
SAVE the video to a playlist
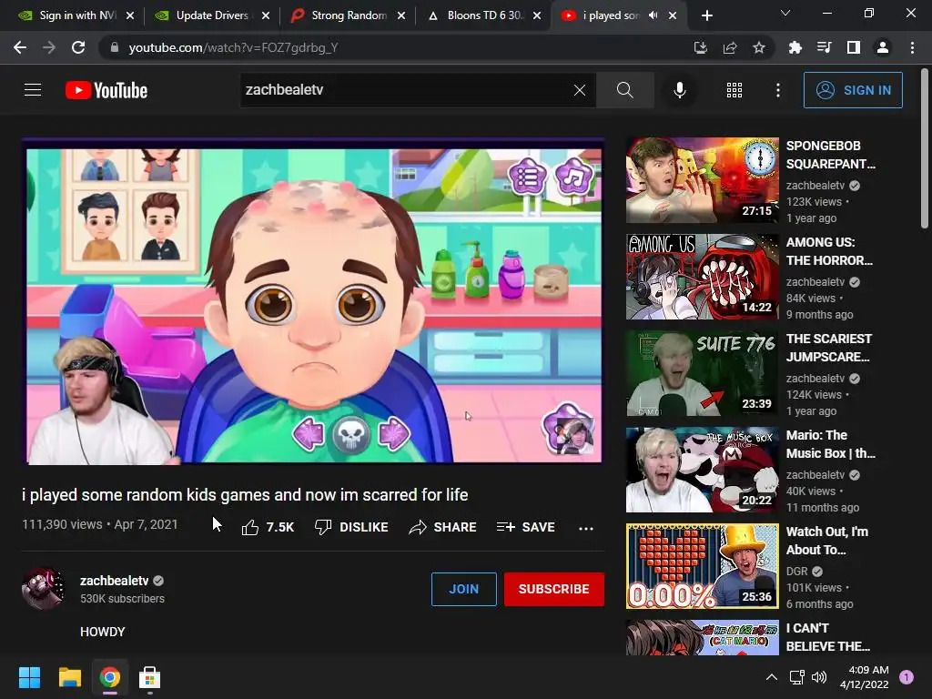(526, 527)
